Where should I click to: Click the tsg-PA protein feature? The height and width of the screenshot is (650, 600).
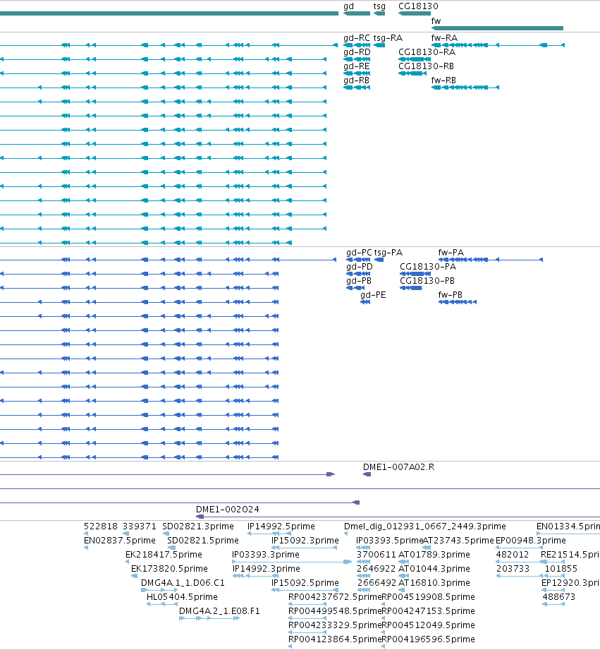[379, 260]
